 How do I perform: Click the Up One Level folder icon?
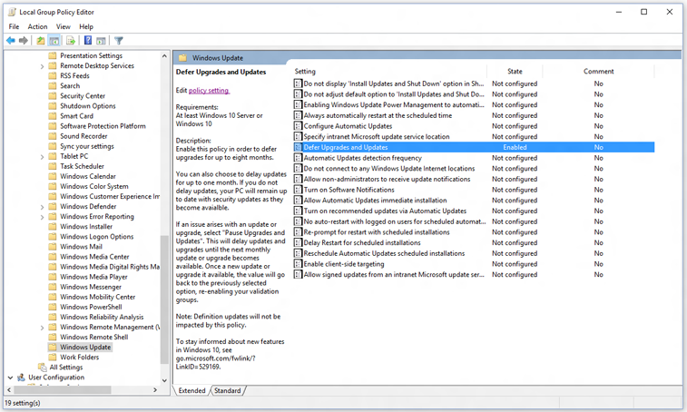[41, 41]
